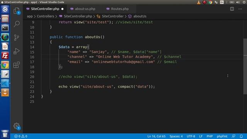Click the notifications bell in status bar
247x139 pixels.
point(241,136)
